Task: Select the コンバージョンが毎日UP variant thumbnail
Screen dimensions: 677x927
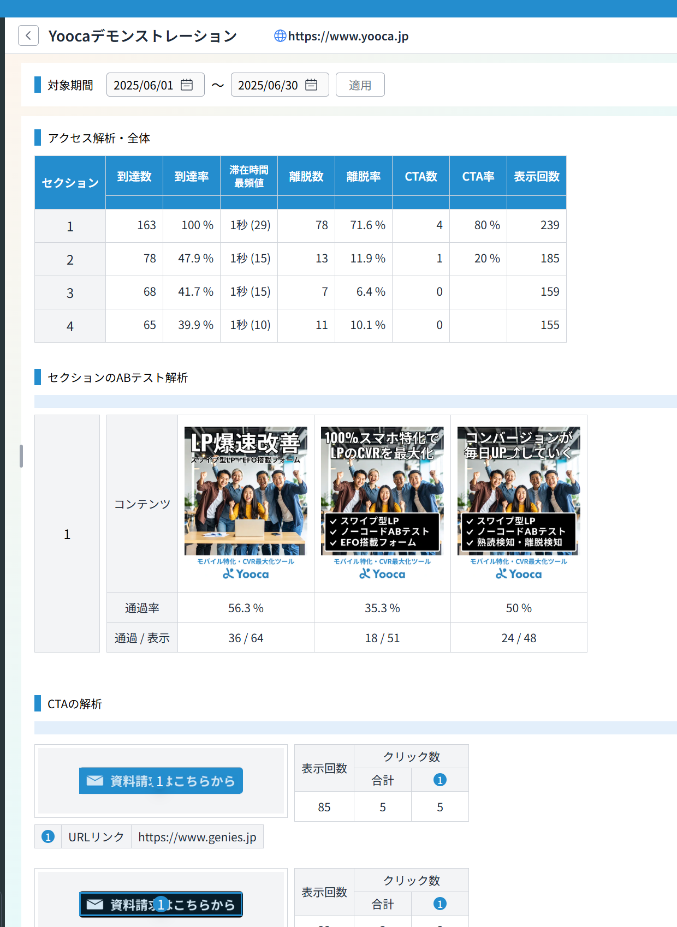Action: (519, 503)
